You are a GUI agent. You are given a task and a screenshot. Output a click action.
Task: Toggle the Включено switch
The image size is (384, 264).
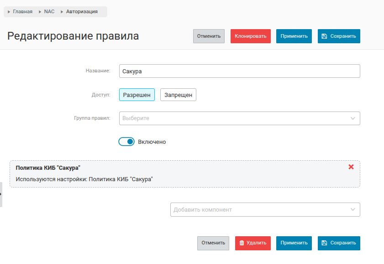pos(126,142)
